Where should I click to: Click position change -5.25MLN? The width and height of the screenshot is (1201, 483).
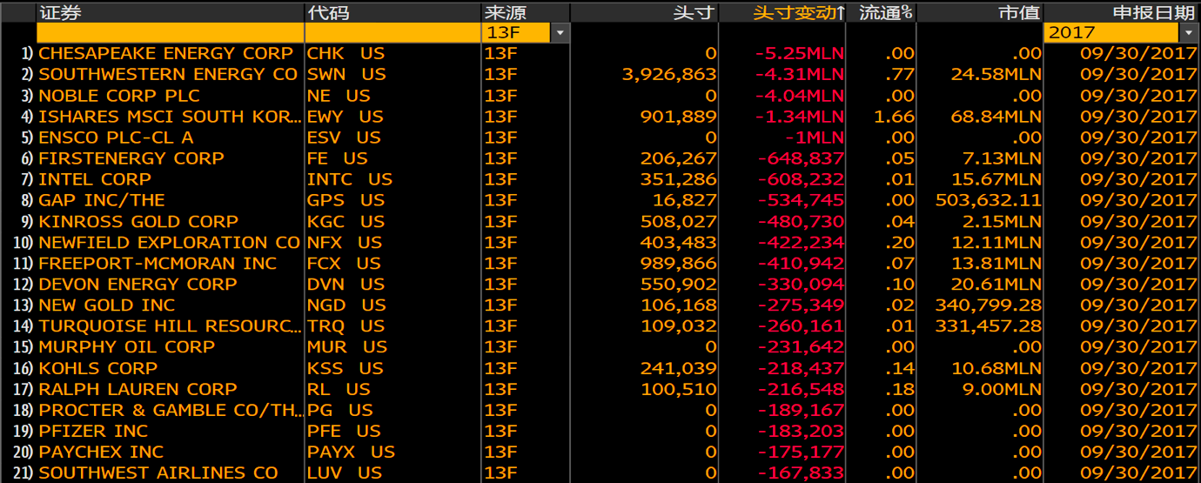click(800, 53)
